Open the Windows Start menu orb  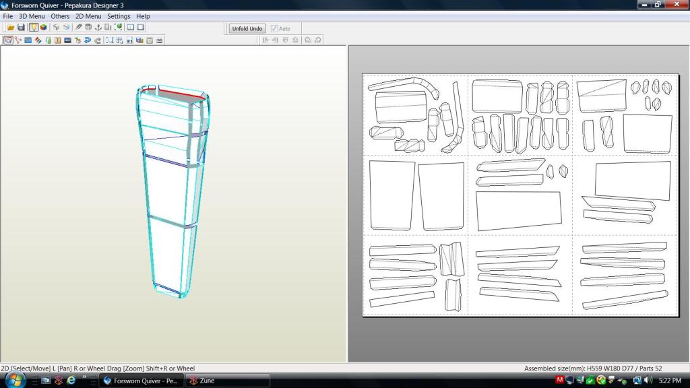15,380
